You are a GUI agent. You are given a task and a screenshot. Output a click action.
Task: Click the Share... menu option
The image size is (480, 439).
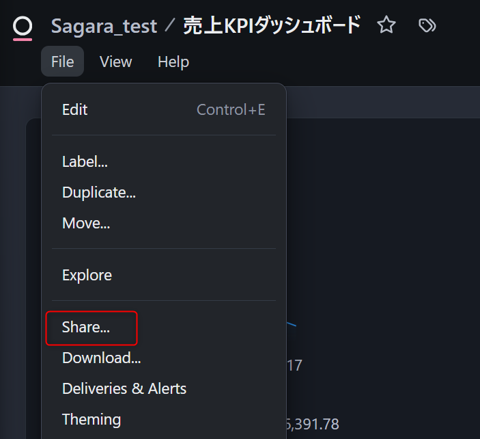86,328
